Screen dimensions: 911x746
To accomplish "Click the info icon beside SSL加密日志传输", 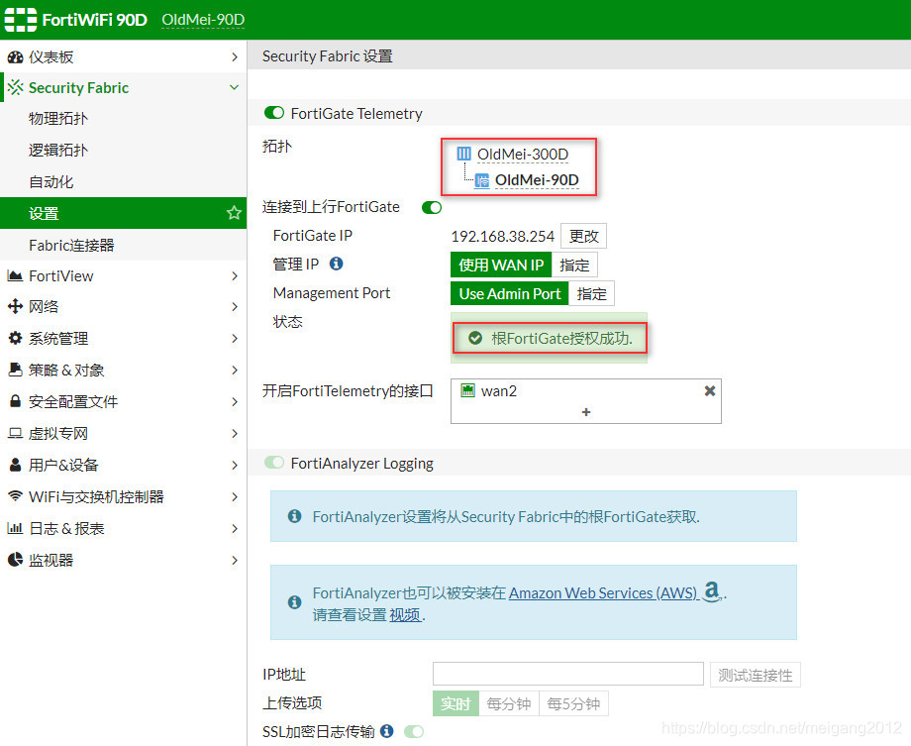I will coord(387,731).
